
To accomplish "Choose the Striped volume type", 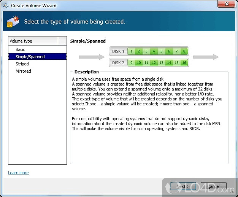I will click(x=37, y=64).
